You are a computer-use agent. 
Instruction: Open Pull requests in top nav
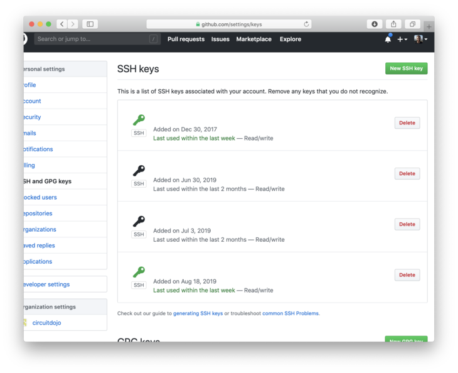coord(186,39)
